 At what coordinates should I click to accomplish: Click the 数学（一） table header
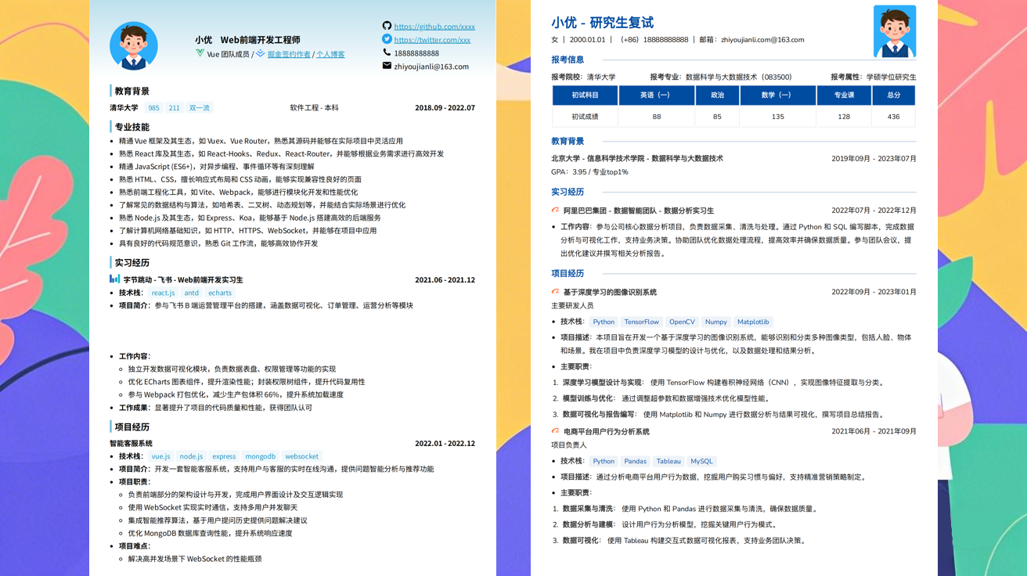(x=777, y=95)
